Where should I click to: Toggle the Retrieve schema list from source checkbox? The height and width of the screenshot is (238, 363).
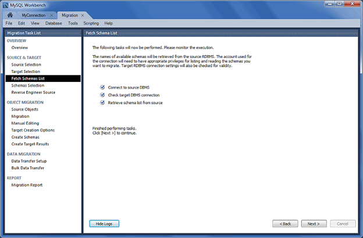coord(102,102)
